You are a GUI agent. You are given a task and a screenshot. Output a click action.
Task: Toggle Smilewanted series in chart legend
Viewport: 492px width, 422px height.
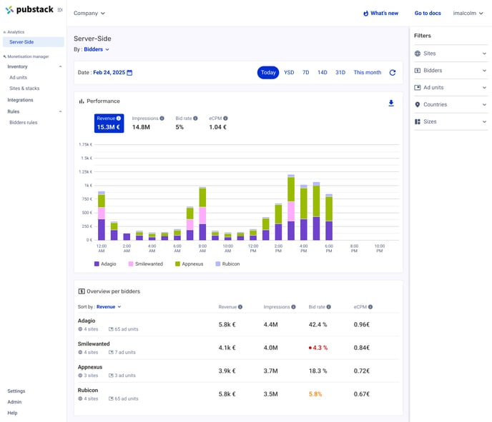146,264
